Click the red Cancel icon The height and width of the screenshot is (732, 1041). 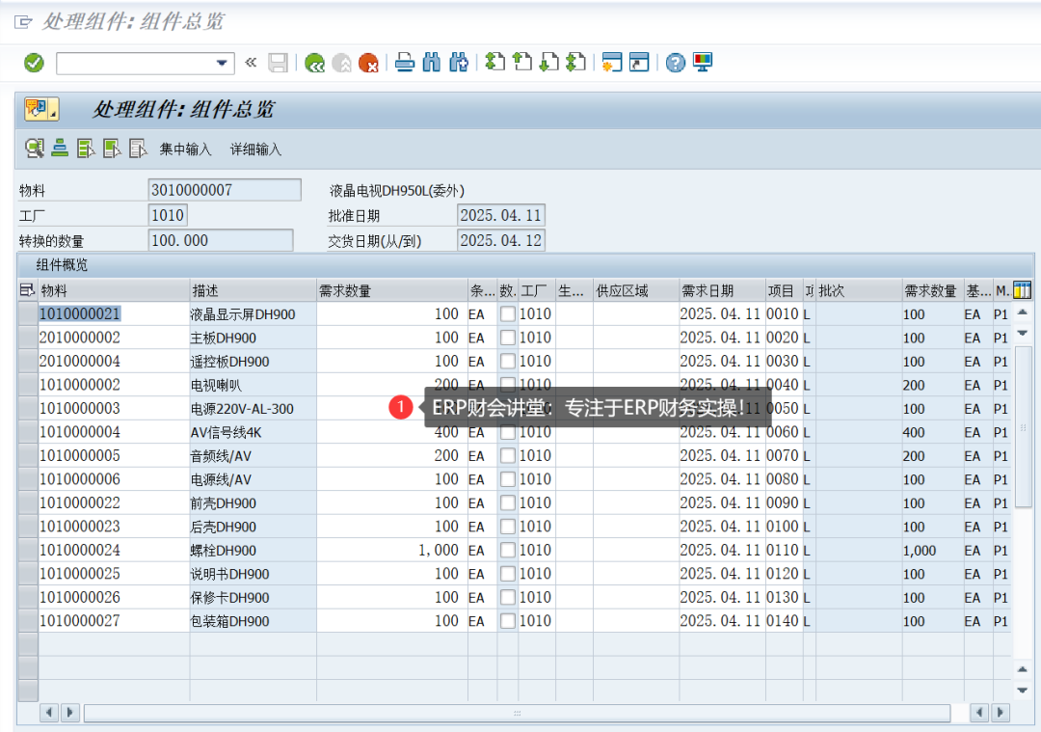pyautogui.click(x=368, y=63)
